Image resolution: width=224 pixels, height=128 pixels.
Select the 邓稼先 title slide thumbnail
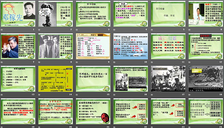[x=18, y=14]
